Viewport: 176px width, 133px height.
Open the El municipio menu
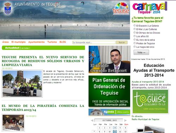19,42
